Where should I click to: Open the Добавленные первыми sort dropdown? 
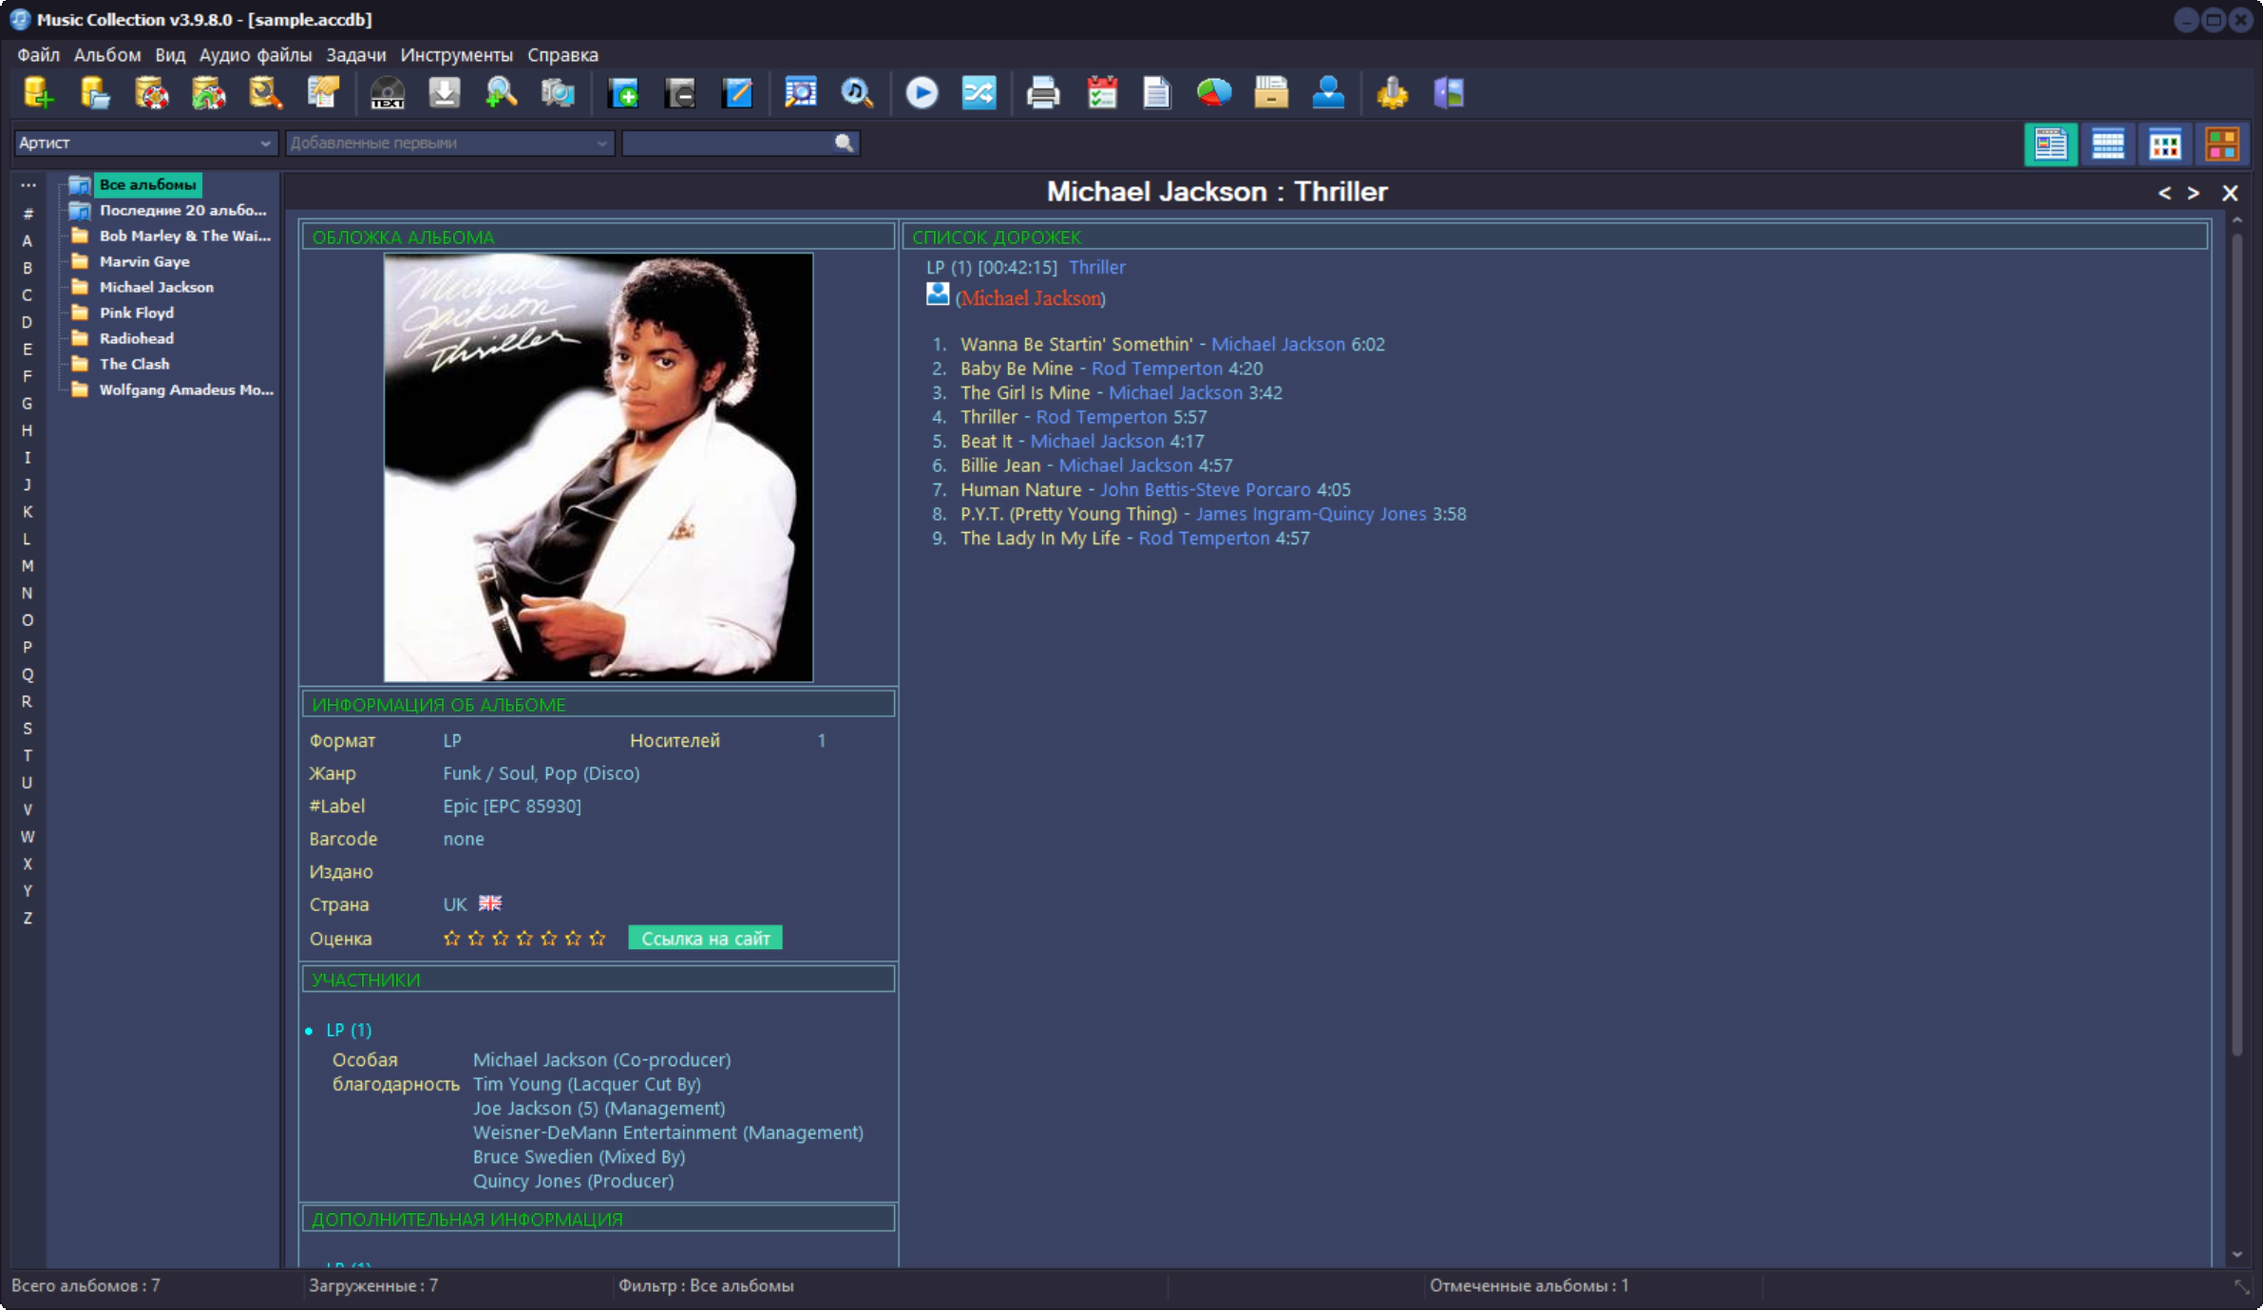click(x=449, y=142)
